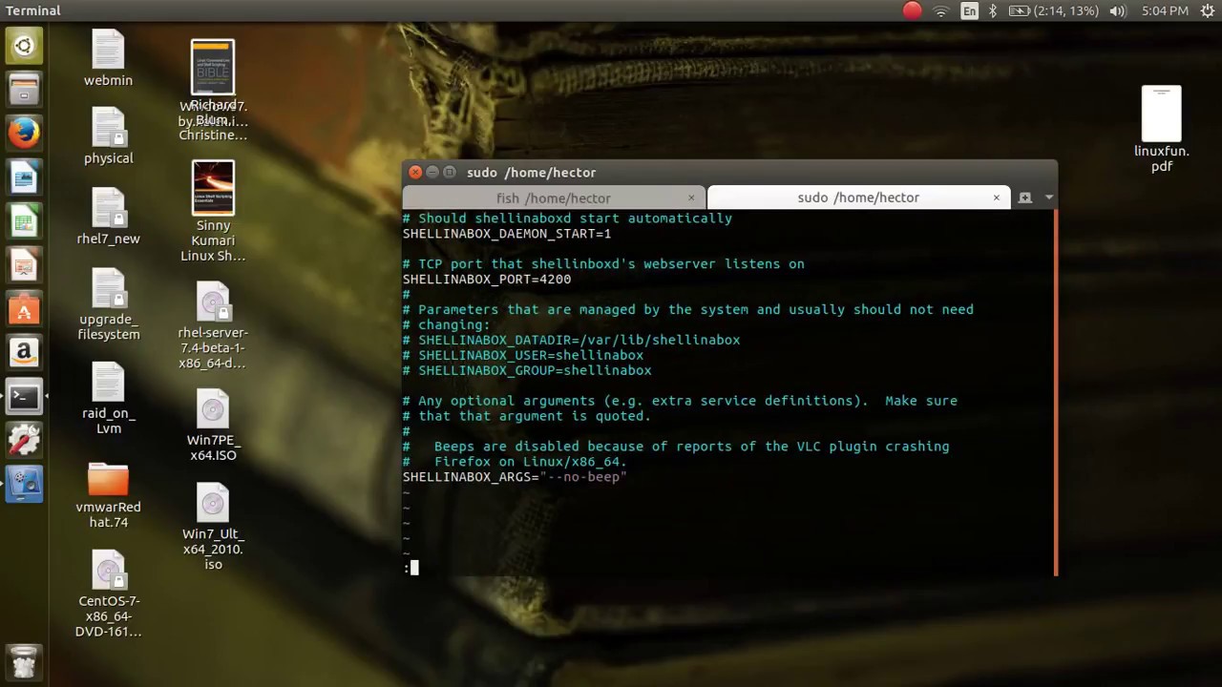
Task: Click the '# TCP port that shellinboxd's webserver' comment
Action: coord(603,264)
